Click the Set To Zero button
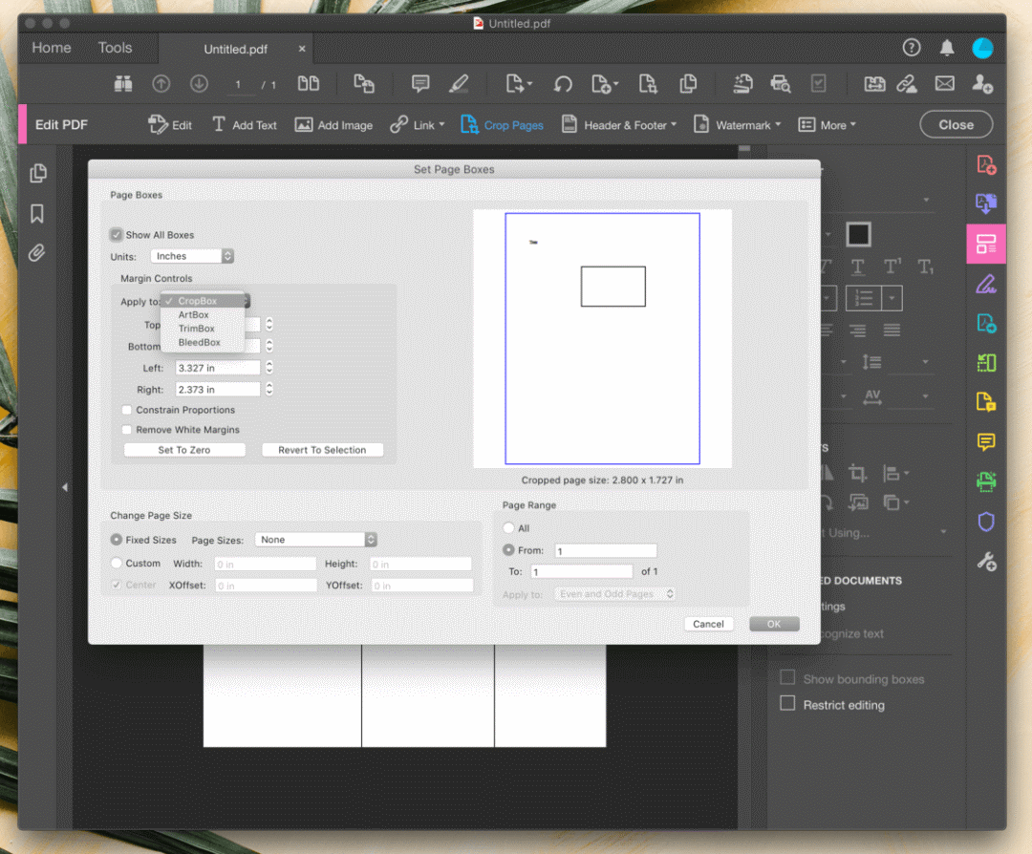The image size is (1032, 854). click(184, 450)
